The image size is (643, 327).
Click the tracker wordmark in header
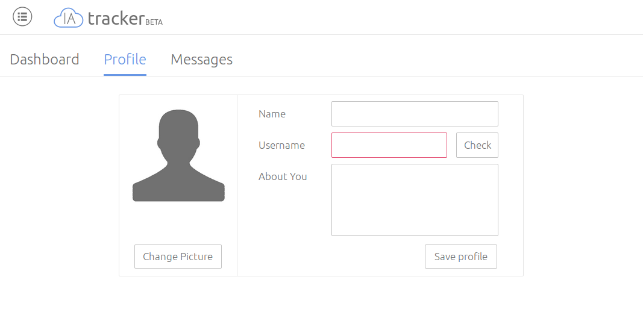(x=116, y=19)
